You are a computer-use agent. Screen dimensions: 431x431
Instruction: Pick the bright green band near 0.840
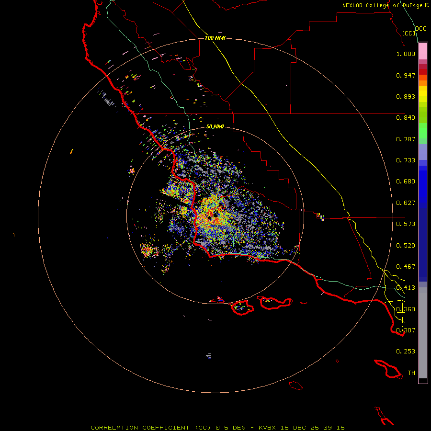pyautogui.click(x=423, y=131)
